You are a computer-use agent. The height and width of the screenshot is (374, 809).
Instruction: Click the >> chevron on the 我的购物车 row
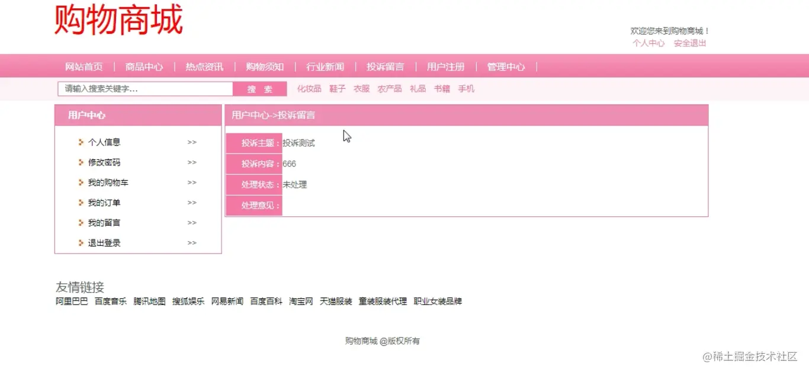click(192, 183)
